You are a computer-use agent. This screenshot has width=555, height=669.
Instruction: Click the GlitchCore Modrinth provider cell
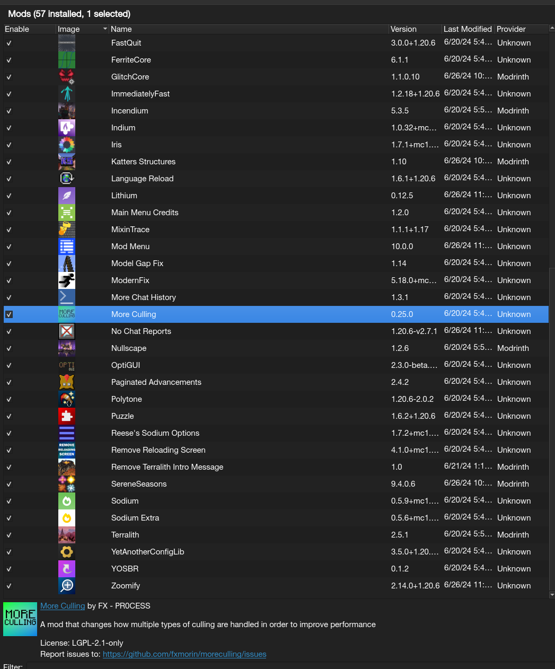pyautogui.click(x=513, y=77)
